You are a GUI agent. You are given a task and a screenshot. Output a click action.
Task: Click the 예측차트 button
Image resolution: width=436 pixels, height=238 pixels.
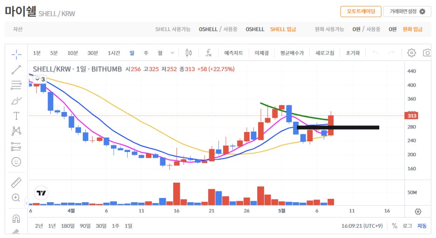pyautogui.click(x=233, y=53)
